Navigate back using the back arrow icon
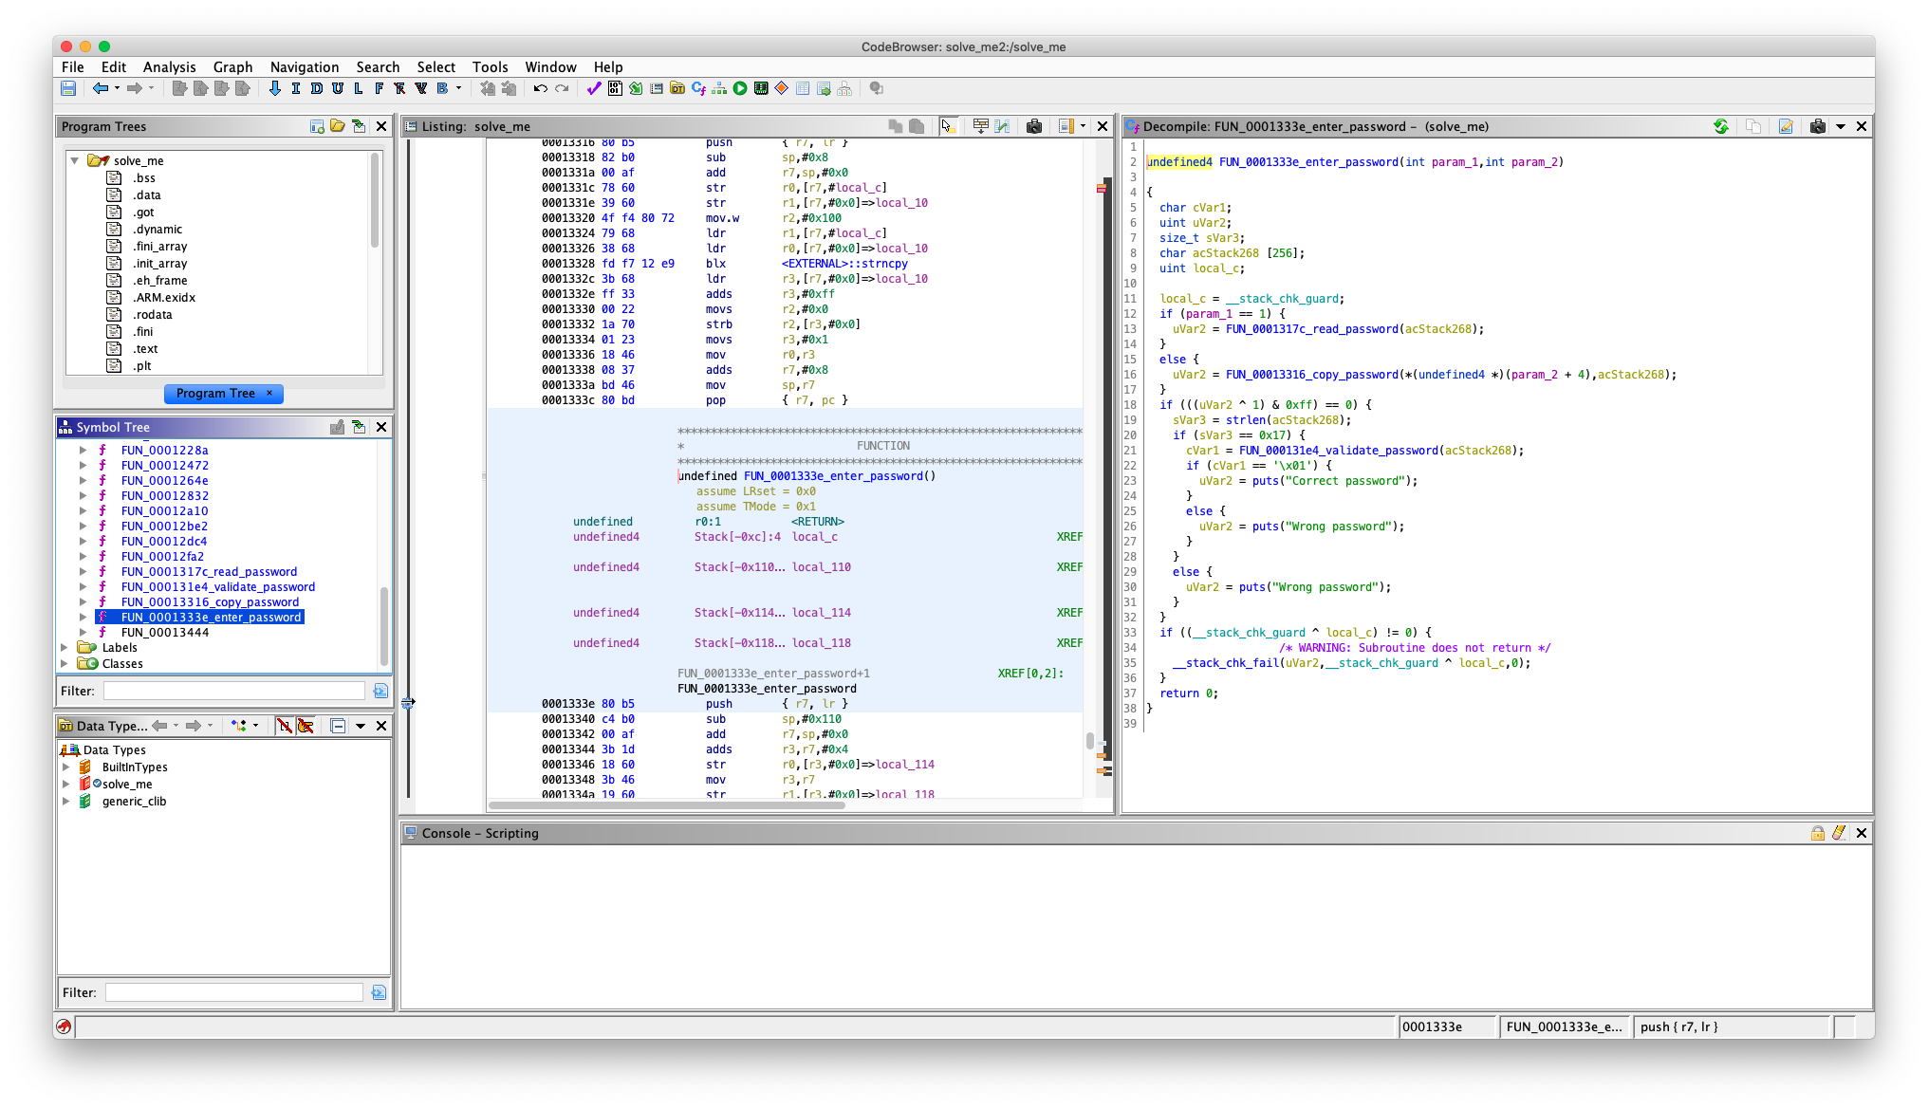 click(102, 88)
